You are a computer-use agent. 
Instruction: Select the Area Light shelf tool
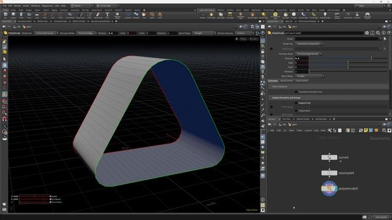coord(230,15)
